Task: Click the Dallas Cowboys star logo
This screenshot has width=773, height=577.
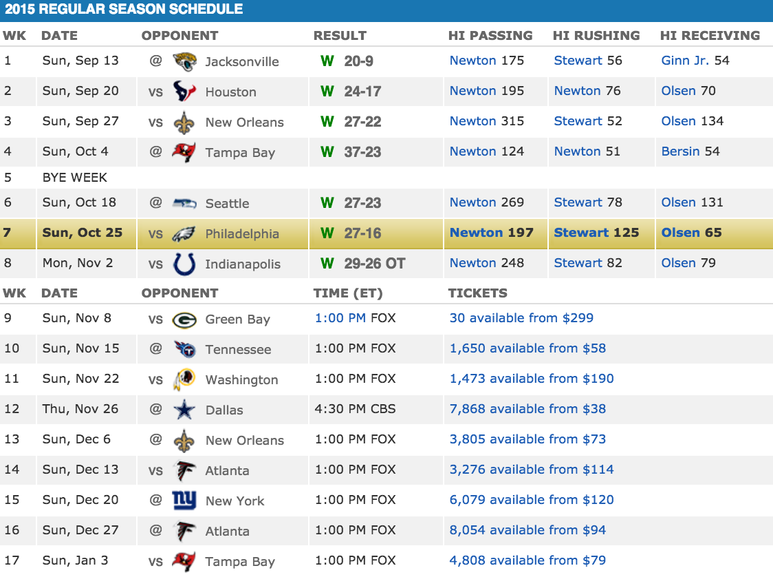Action: [184, 410]
